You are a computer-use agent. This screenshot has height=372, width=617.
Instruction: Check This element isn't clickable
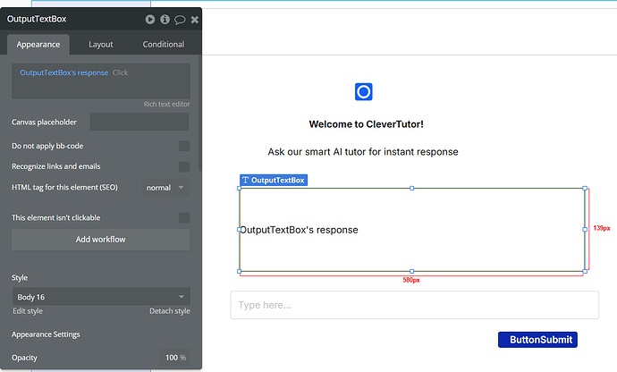[x=184, y=217]
